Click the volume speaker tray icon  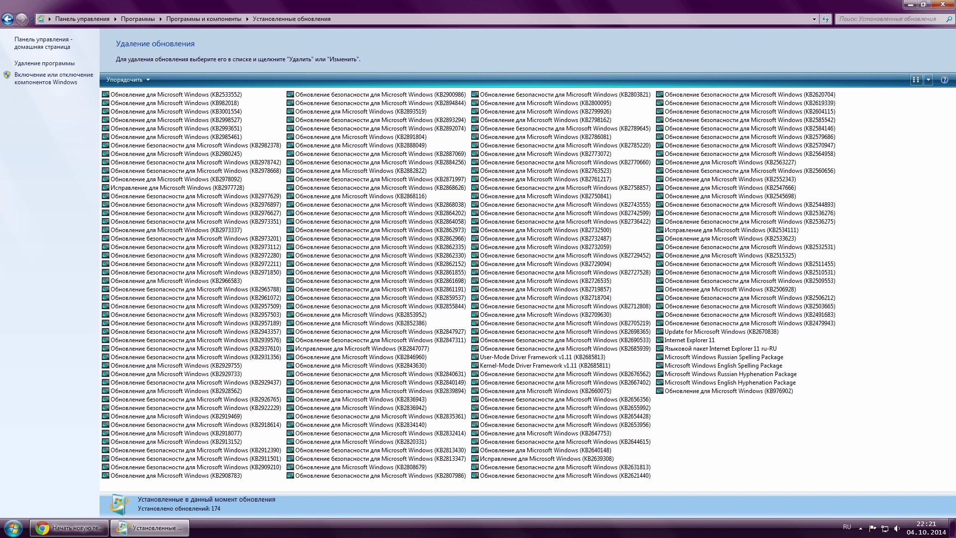click(897, 528)
